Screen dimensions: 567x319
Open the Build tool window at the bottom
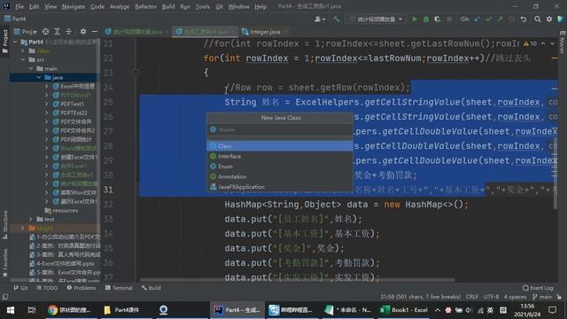(x=151, y=288)
